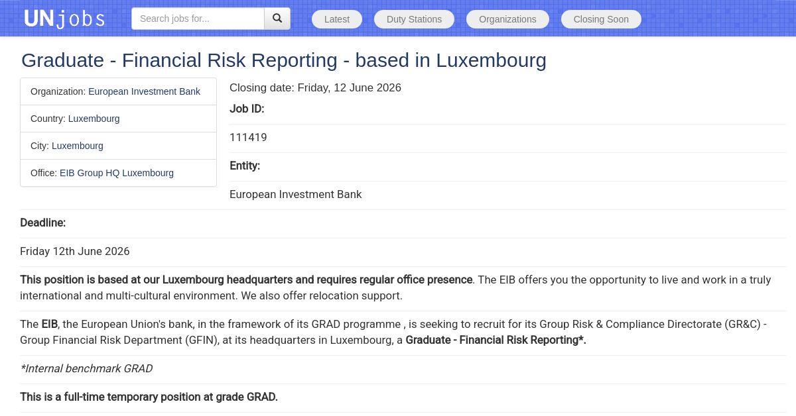796x416 pixels.
Task: Open the Country Luxembourg link
Action: tap(94, 119)
